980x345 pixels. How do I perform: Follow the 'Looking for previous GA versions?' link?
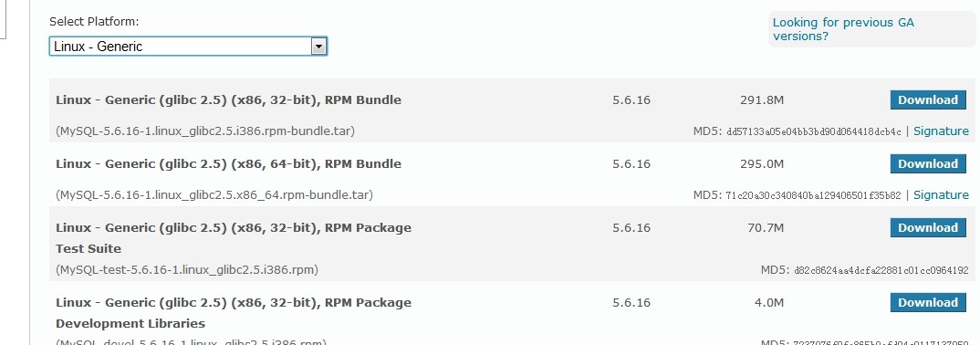pos(843,29)
